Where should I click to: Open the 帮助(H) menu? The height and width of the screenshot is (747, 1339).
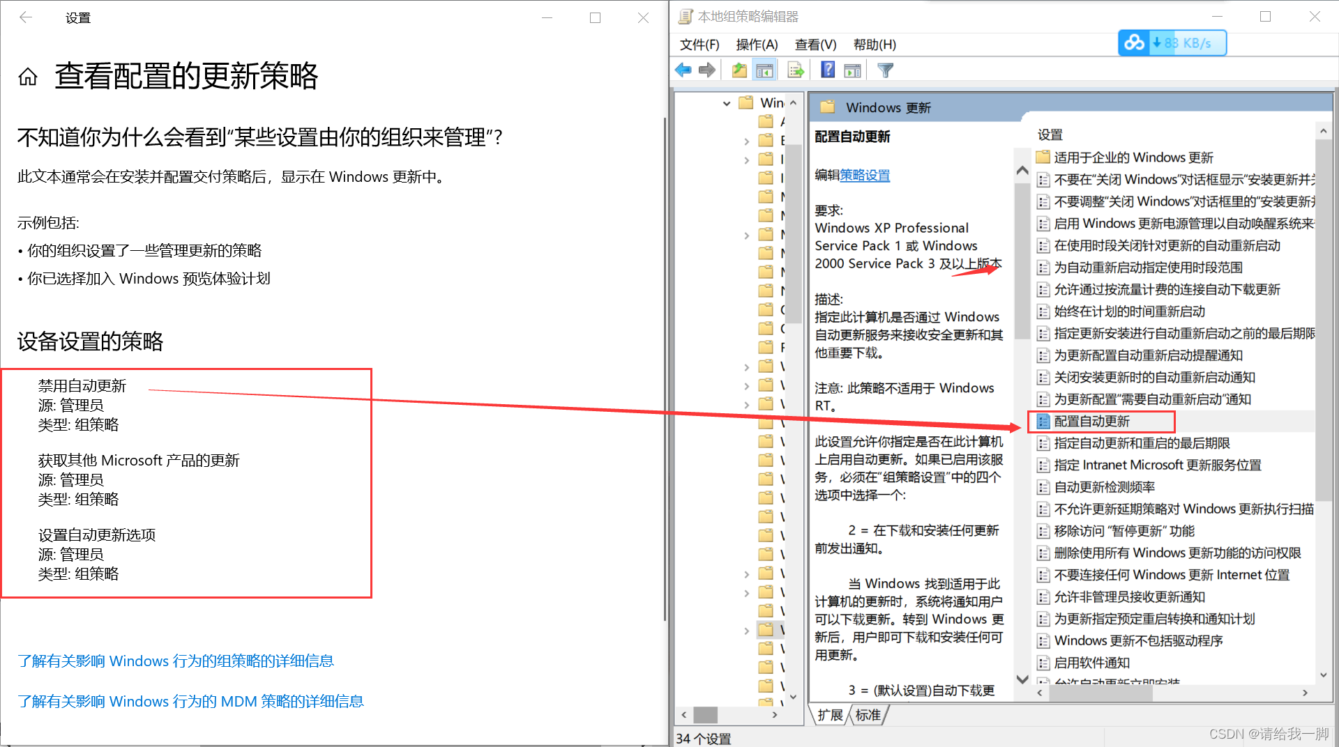875,45
